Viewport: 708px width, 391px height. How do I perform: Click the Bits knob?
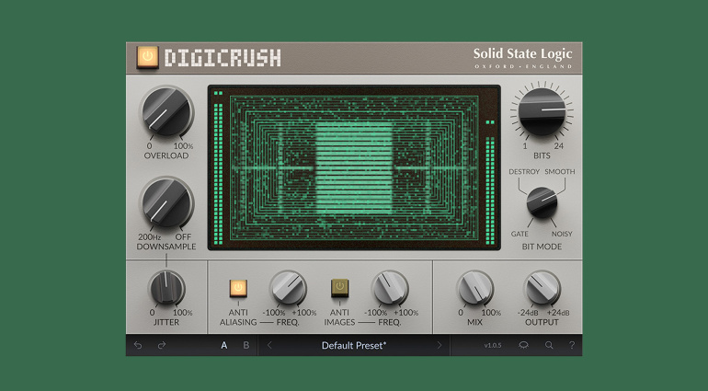coord(542,112)
